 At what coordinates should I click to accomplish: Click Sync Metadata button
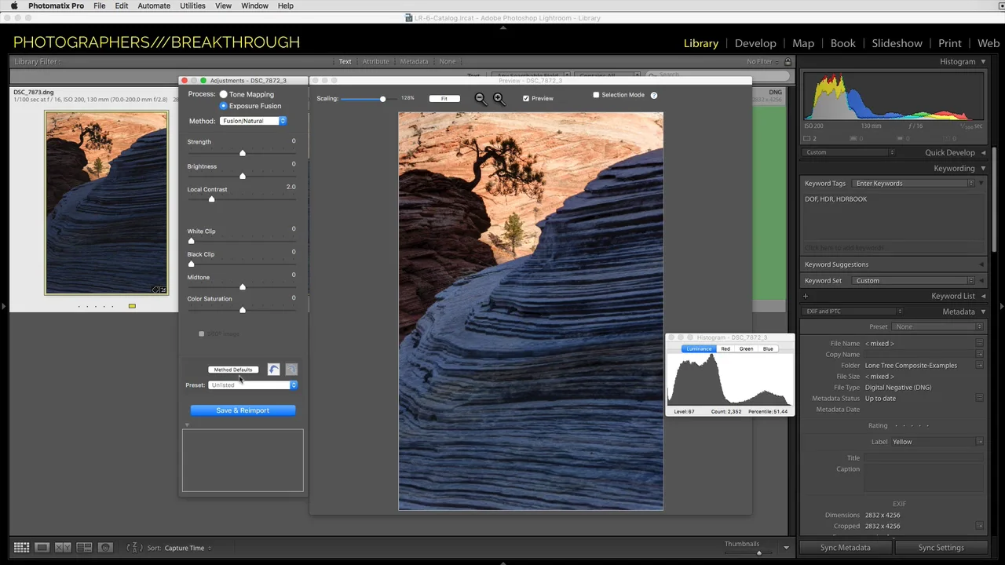pyautogui.click(x=845, y=548)
